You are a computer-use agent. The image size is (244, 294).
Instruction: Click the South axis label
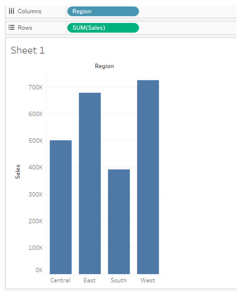pos(119,280)
